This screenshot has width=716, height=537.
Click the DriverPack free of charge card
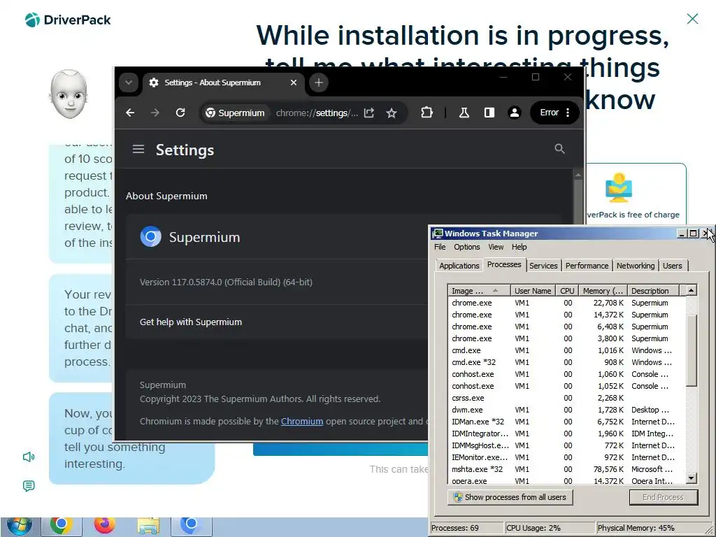tap(636, 193)
